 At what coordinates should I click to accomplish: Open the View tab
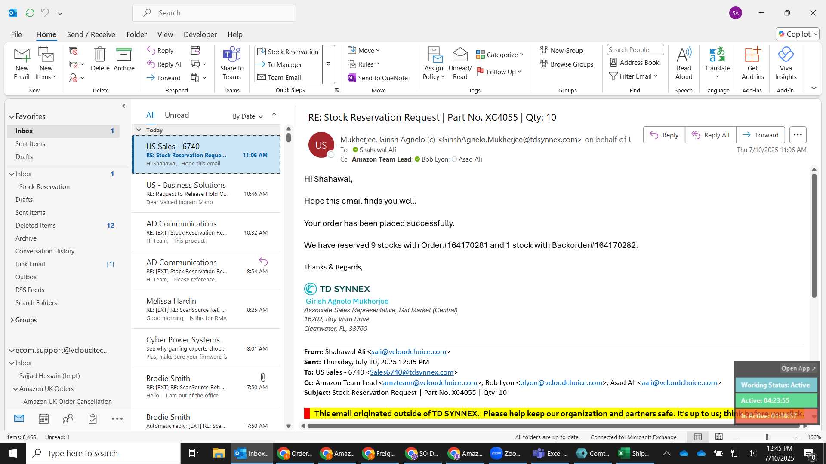coord(165,34)
